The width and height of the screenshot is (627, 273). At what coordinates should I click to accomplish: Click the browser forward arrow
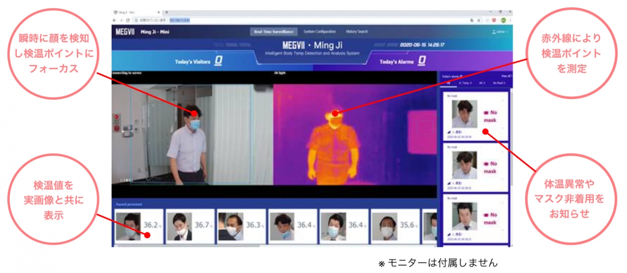[121, 20]
